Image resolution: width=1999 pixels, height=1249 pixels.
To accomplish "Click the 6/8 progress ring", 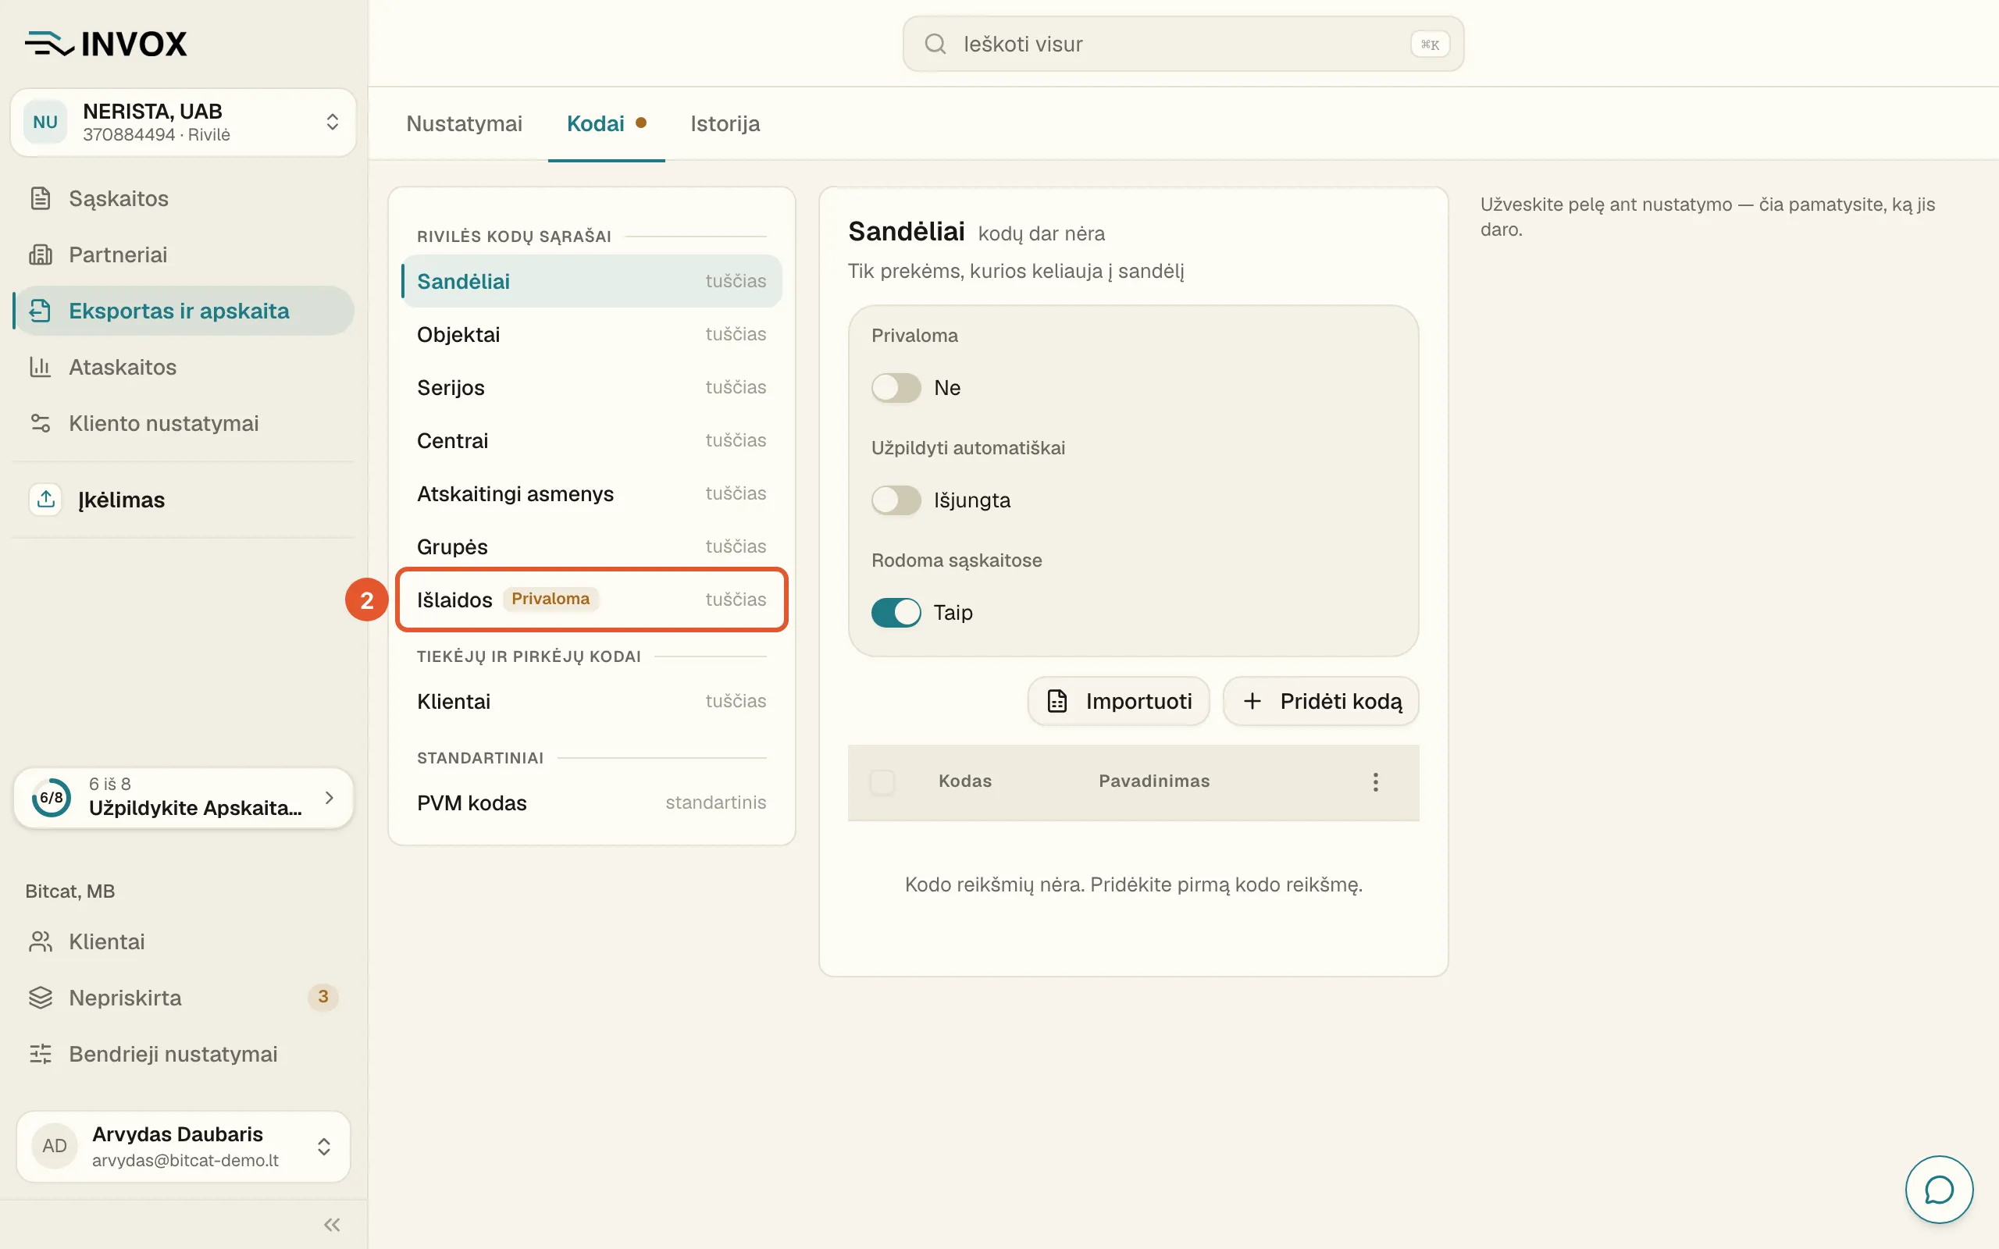I will [x=52, y=797].
